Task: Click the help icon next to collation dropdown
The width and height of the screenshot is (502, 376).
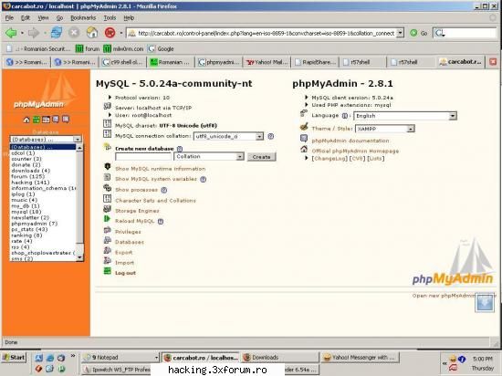Action: (x=271, y=136)
